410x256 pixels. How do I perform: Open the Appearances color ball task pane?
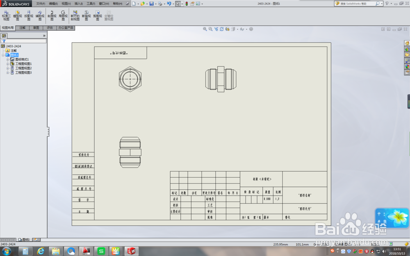[407, 66]
